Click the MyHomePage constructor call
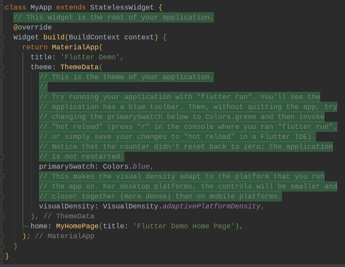The image size is (345, 267). point(77,226)
